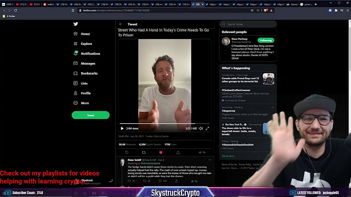Click the Brave shields icon
351x197 pixels.
266,10
